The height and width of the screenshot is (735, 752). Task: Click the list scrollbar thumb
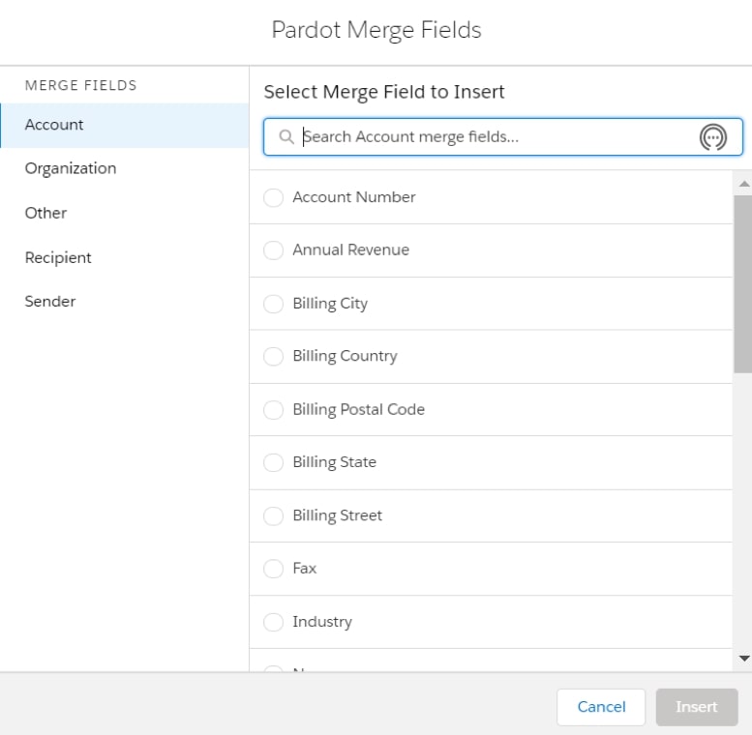pos(743,283)
